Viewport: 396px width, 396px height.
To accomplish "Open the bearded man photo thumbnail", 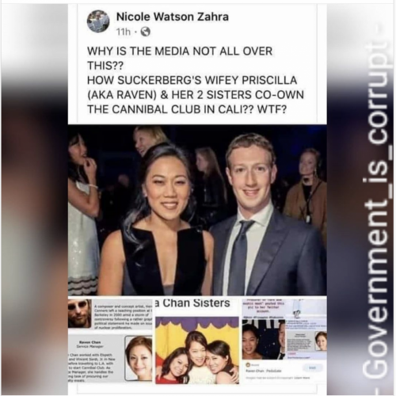I will (x=80, y=314).
